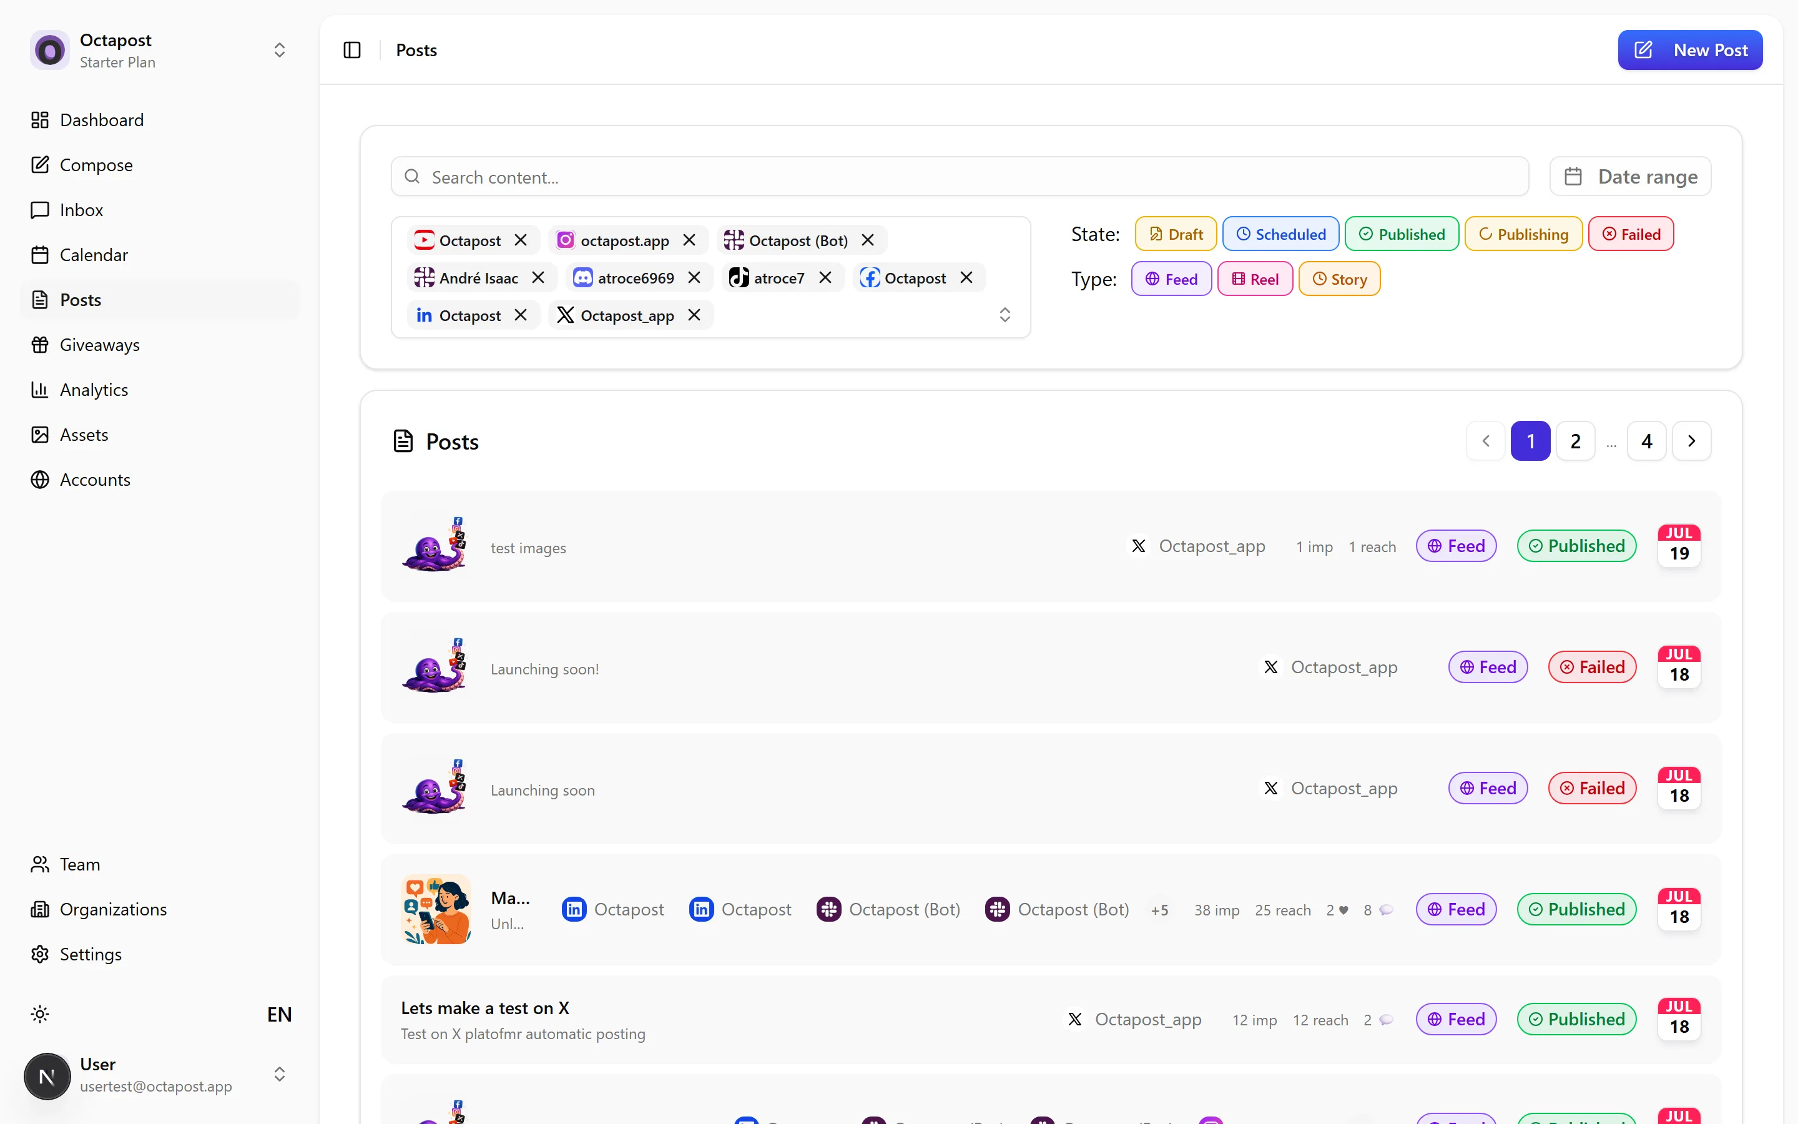Open Organizations in sidebar
Viewport: 1798px width, 1124px height.
click(x=160, y=909)
